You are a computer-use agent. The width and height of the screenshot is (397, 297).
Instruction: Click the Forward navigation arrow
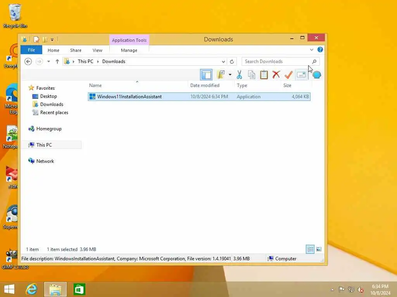coord(39,61)
